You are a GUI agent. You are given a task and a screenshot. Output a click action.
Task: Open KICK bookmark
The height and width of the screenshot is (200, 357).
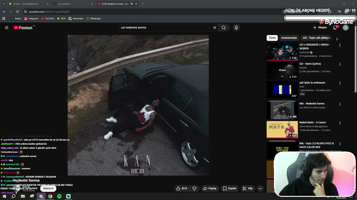[61, 19]
